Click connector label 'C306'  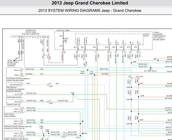click(51, 103)
